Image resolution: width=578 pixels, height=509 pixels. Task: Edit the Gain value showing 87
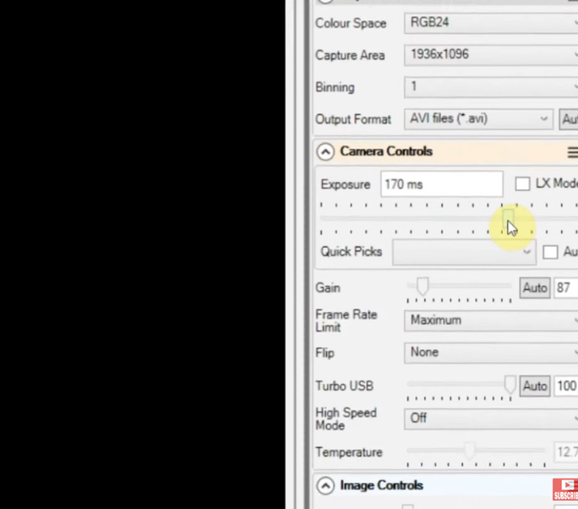pos(565,287)
